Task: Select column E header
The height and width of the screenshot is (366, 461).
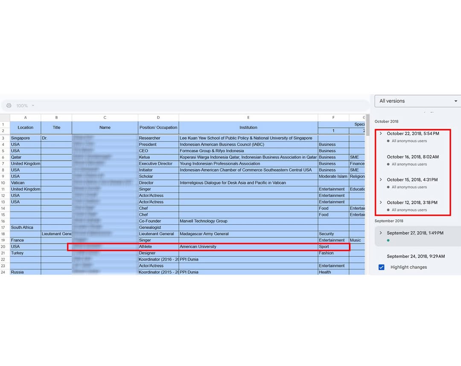Action: (x=248, y=117)
